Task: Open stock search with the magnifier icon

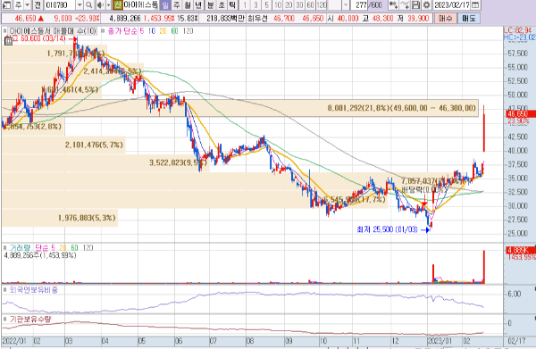Action: [x=88, y=4]
